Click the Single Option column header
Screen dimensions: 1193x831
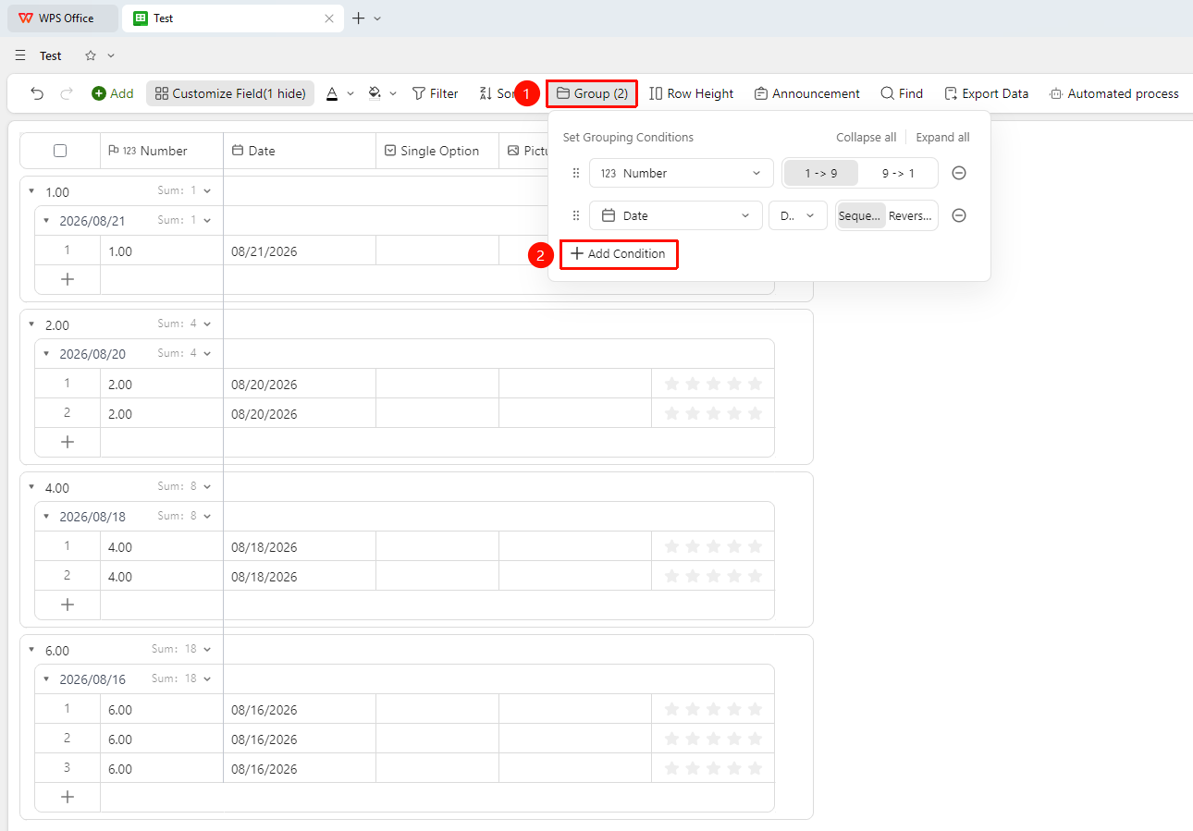point(437,151)
